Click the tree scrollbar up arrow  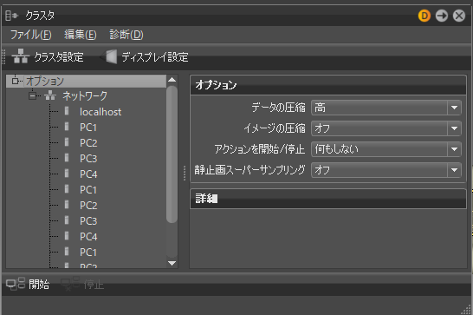point(172,80)
